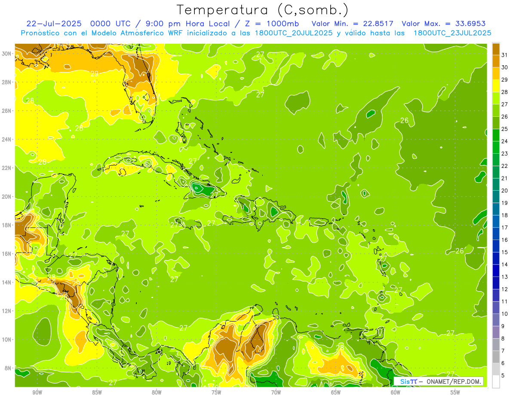Image resolution: width=516 pixels, height=398 pixels.
Task: Click the 'SisTT – ONAMET/REP.DOM.' credit box
Action: pos(438,381)
